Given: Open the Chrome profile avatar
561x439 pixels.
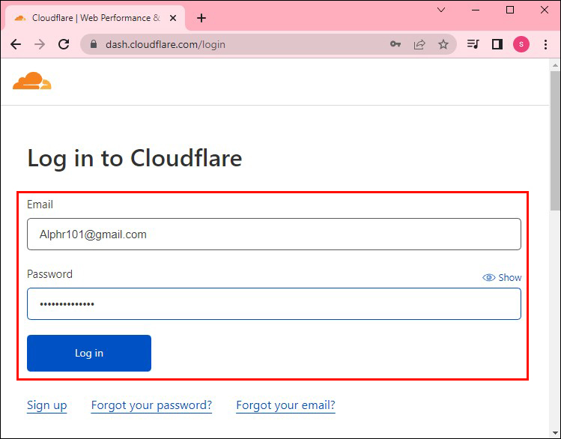Looking at the screenshot, I should click(521, 44).
